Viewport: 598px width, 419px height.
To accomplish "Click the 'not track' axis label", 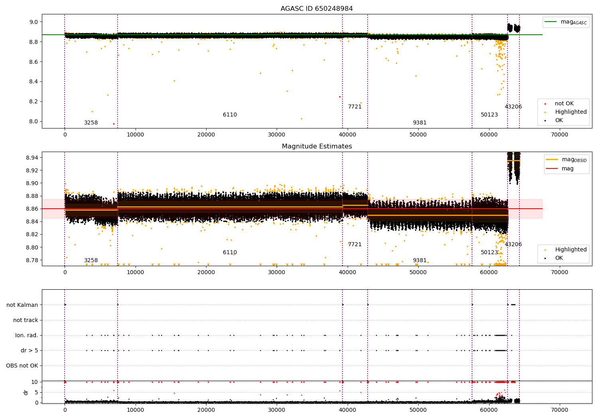I will coord(26,320).
